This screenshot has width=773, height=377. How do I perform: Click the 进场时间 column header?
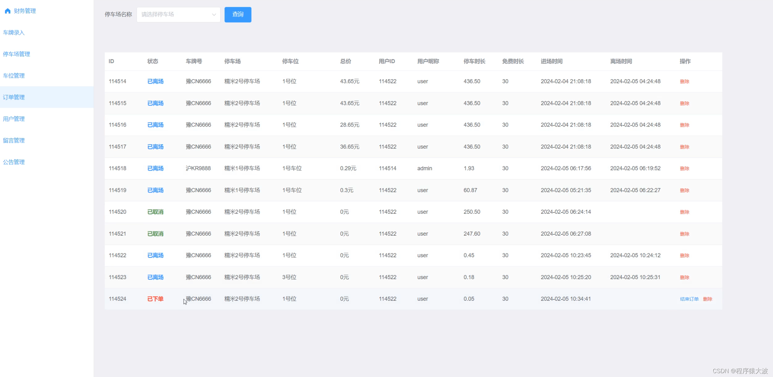(552, 61)
